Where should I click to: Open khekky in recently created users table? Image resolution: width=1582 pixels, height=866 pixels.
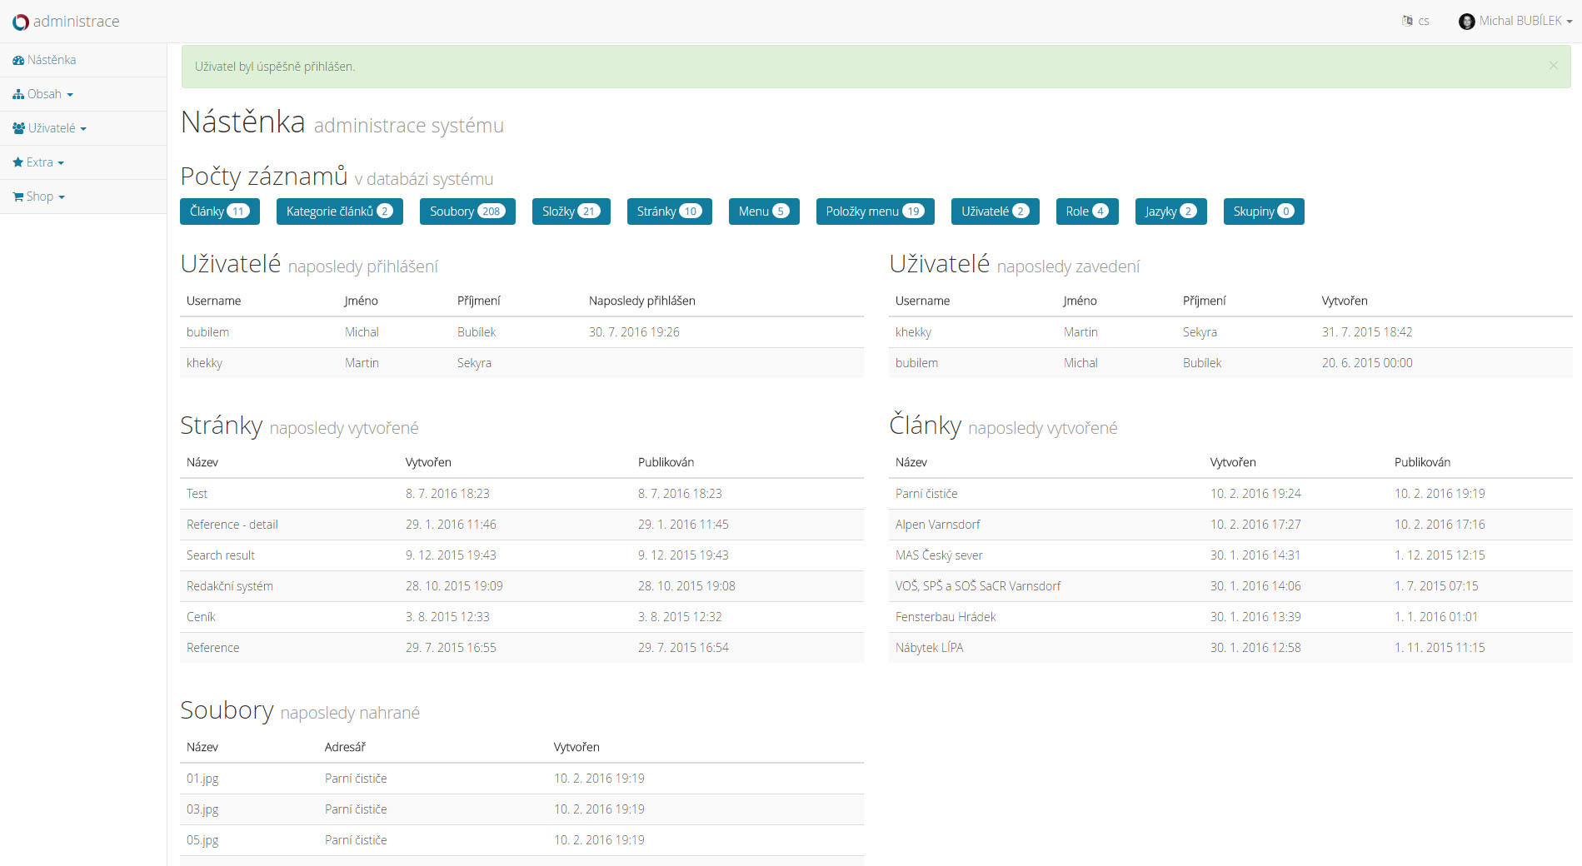[x=913, y=332]
